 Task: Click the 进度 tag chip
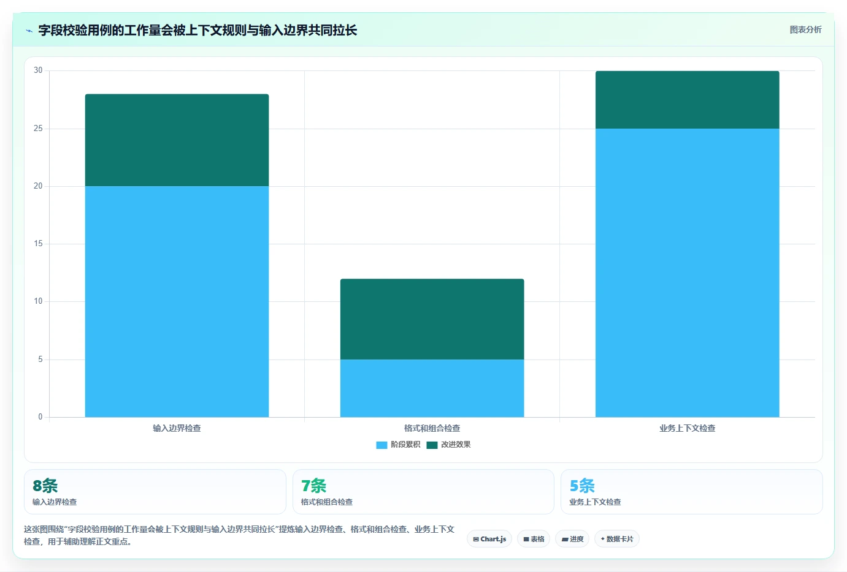click(x=572, y=539)
